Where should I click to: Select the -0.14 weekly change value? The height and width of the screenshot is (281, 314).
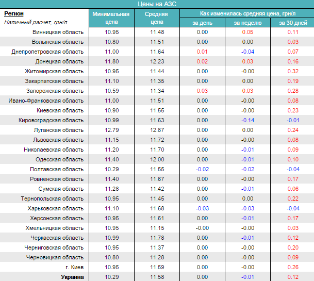point(247,120)
